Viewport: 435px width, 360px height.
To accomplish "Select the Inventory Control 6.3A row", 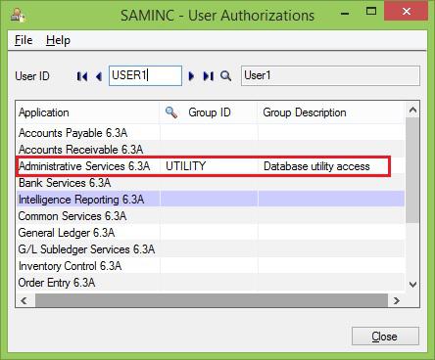I will point(211,266).
